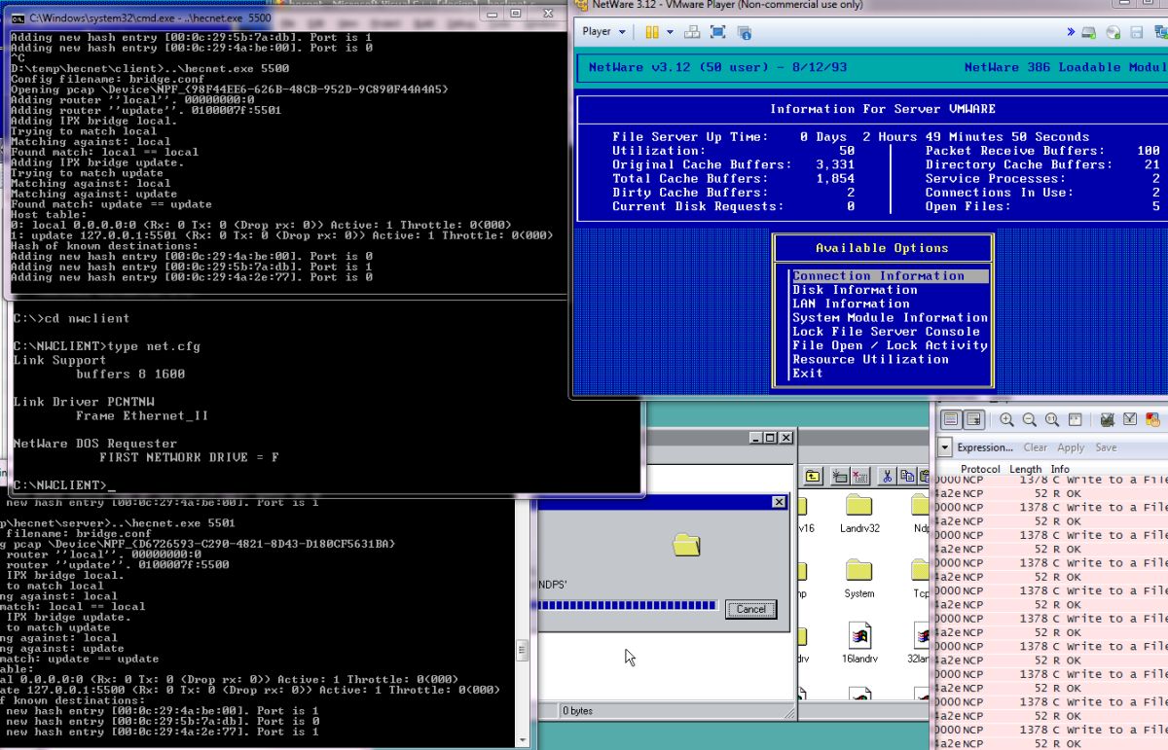Enter VMware full screen mode icon
This screenshot has width=1168, height=750.
(x=717, y=32)
